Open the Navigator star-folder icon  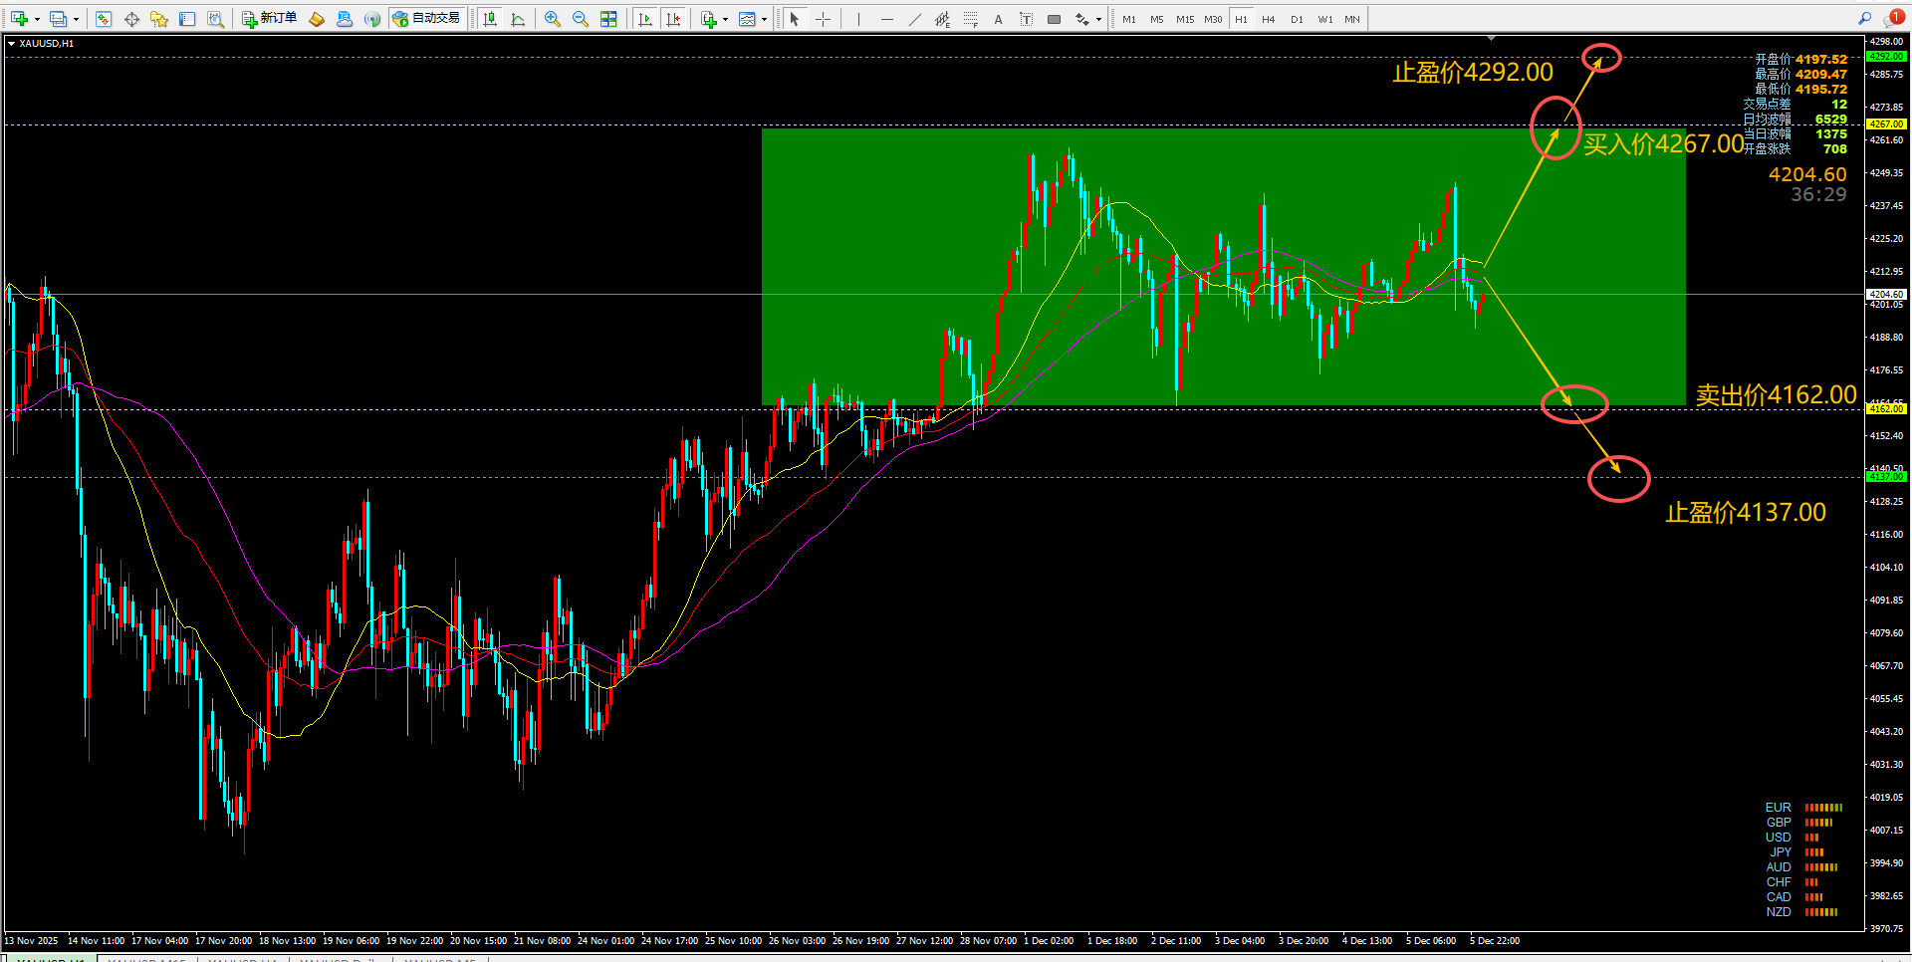pyautogui.click(x=159, y=19)
